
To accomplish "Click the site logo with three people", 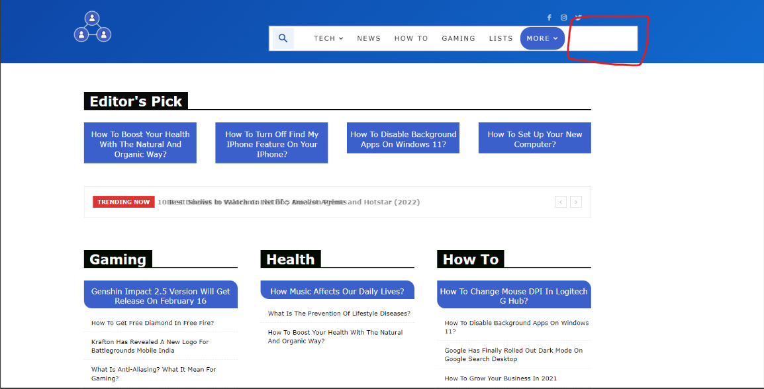I will click(x=93, y=26).
